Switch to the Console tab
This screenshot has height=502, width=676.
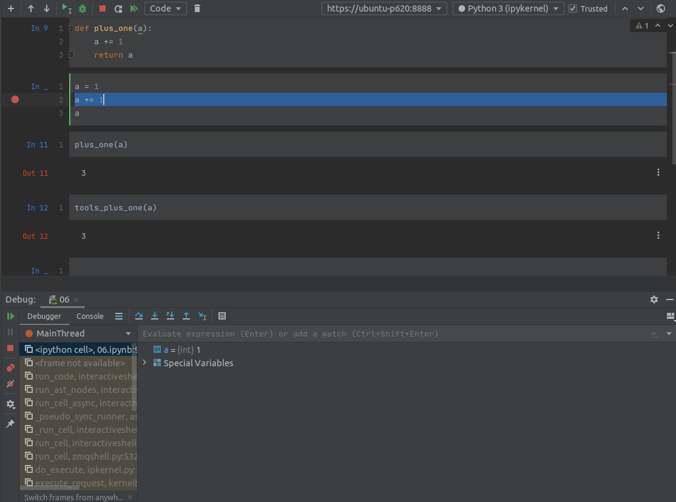(90, 316)
